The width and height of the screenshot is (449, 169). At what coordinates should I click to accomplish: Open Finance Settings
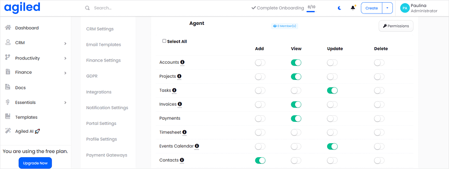point(103,60)
